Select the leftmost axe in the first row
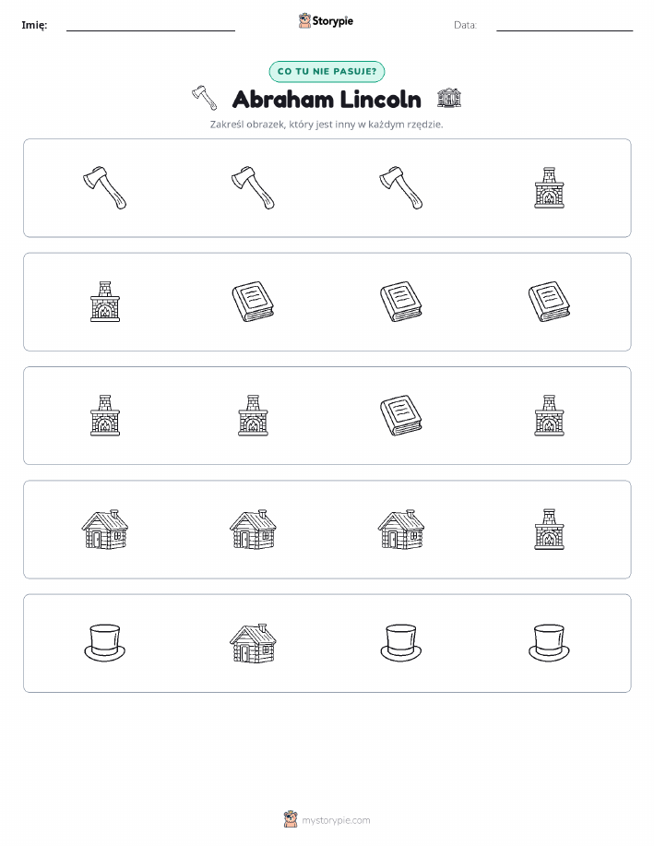Screen dimensions: 654x846 tap(104, 188)
